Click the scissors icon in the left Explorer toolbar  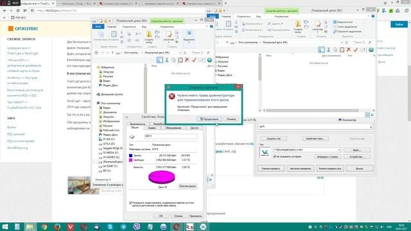click(167, 60)
